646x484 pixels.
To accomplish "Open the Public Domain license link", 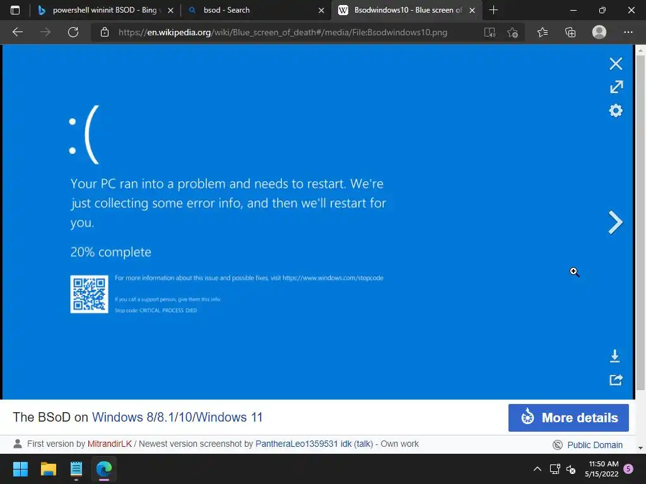I will (x=594, y=445).
